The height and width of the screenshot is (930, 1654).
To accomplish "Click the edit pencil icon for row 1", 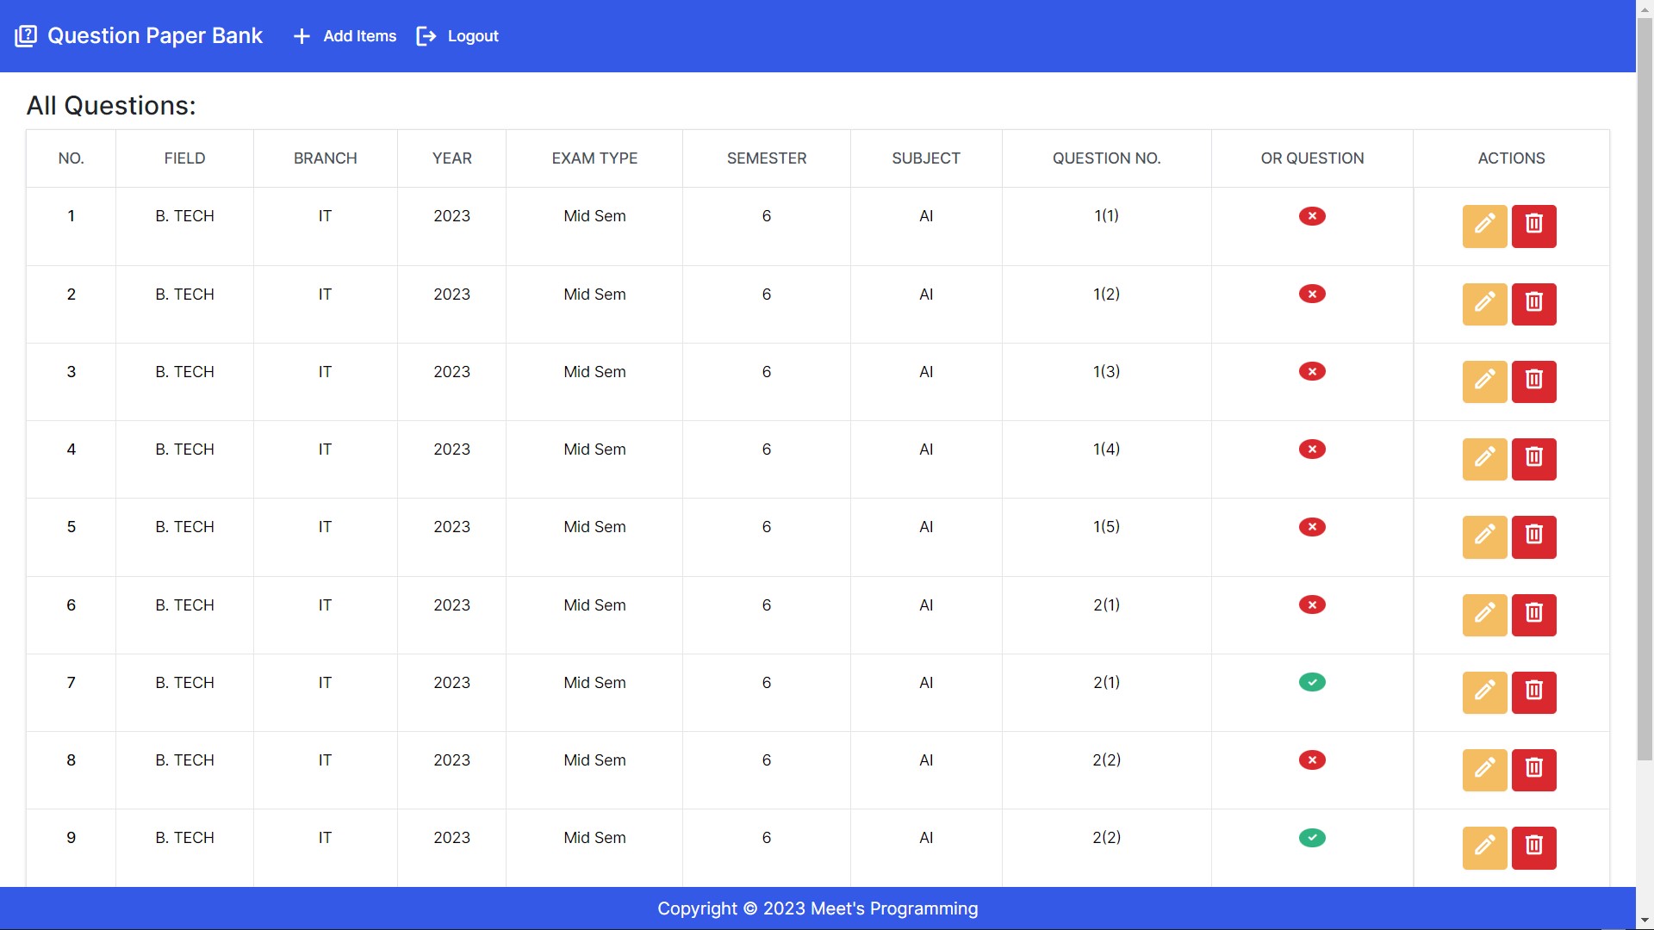I will [x=1484, y=226].
